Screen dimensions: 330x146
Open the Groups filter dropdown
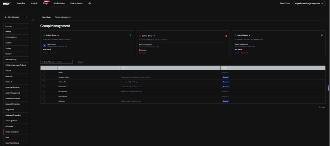pos(79,62)
